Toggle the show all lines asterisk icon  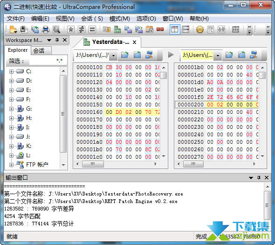pos(71,29)
